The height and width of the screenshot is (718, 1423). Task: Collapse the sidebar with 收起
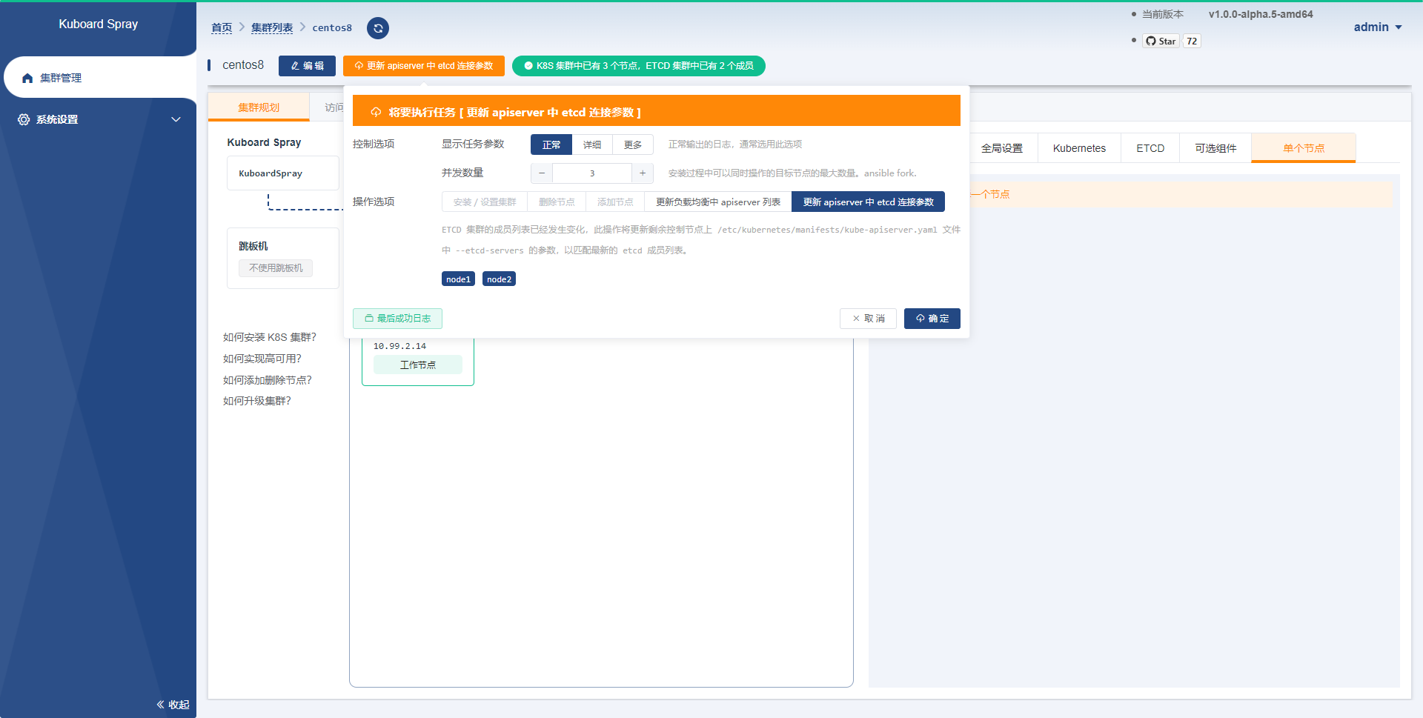point(173,705)
